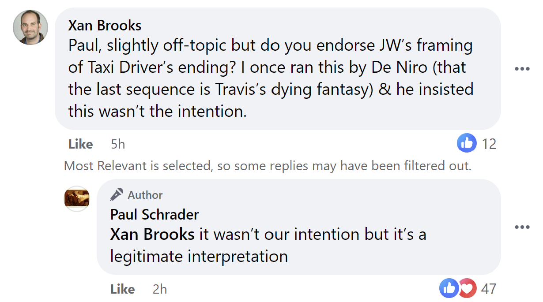Open Xan Brooks's profile picture
Screen dimensions: 543x302
pos(30,27)
